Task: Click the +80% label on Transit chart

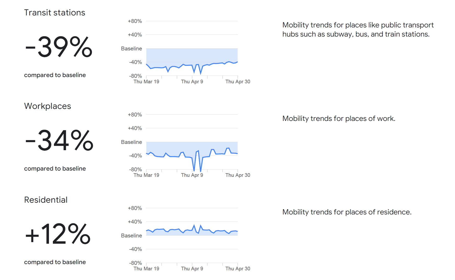Action: pyautogui.click(x=135, y=21)
